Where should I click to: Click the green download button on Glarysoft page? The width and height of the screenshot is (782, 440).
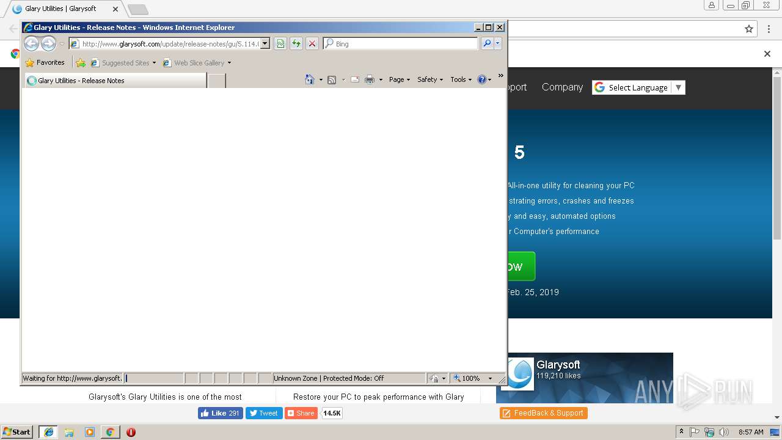pos(521,266)
